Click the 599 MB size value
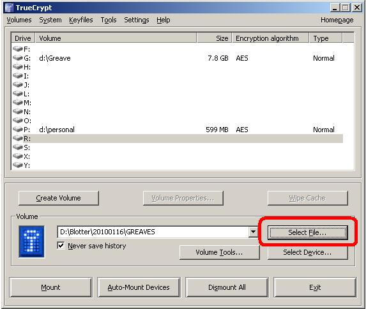This screenshot has width=366, height=309. click(x=217, y=130)
